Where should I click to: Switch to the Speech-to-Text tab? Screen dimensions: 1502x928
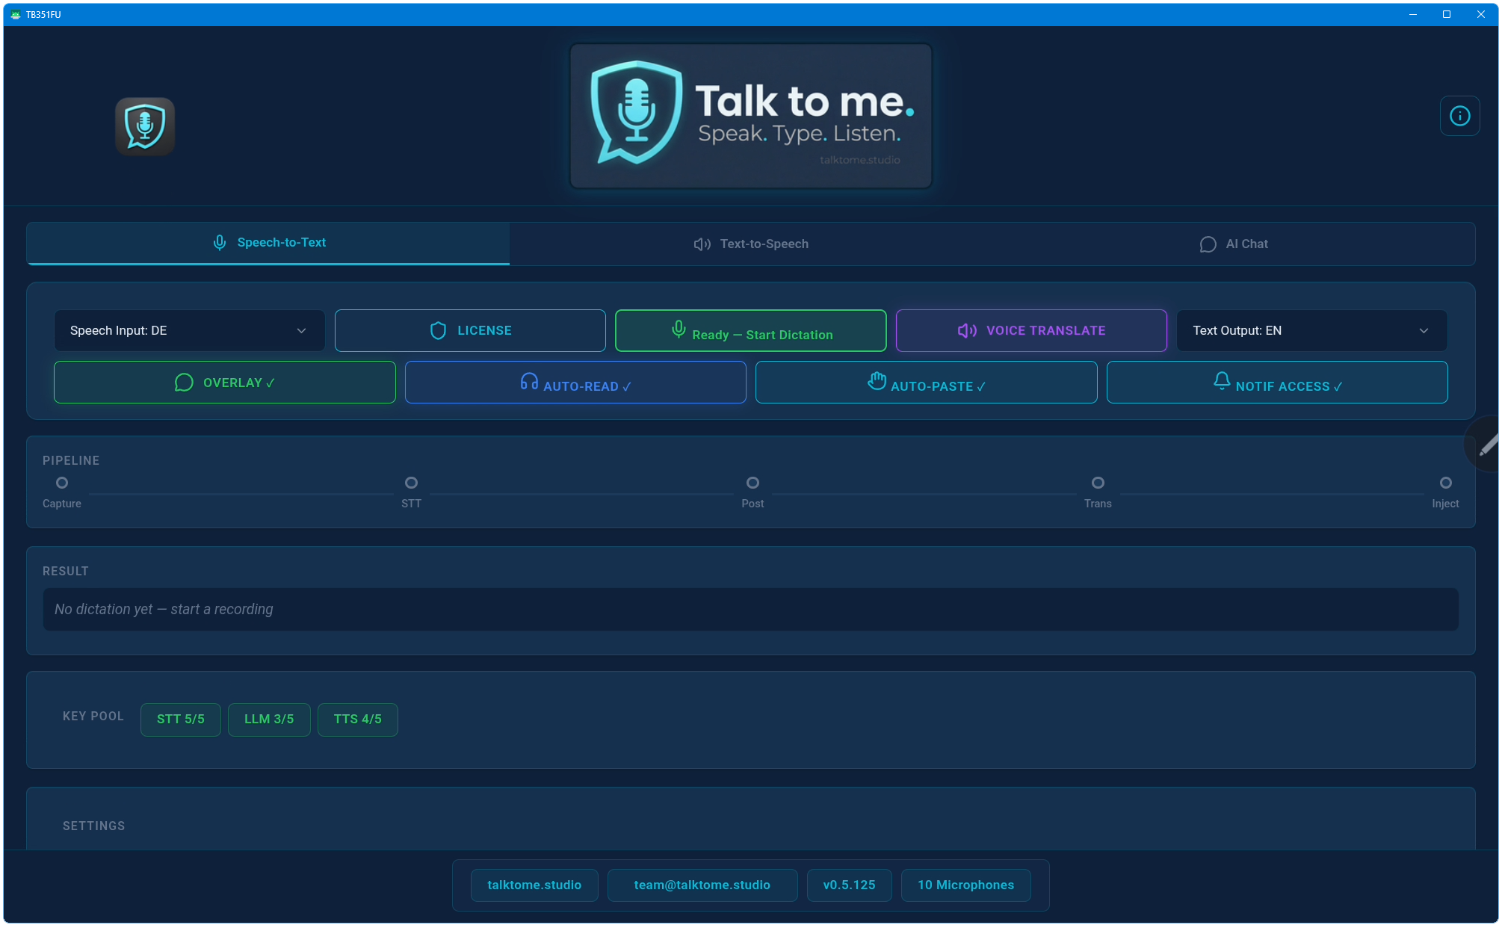[268, 243]
